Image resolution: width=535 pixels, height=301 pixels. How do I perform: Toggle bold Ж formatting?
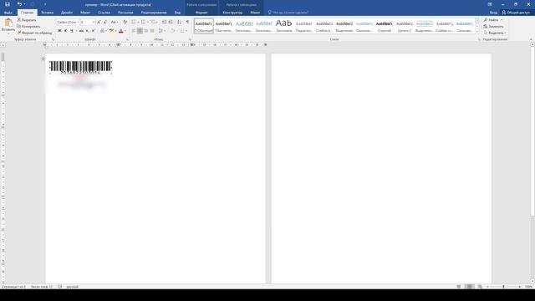59,31
